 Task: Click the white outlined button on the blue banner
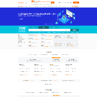[x=21, y=19]
